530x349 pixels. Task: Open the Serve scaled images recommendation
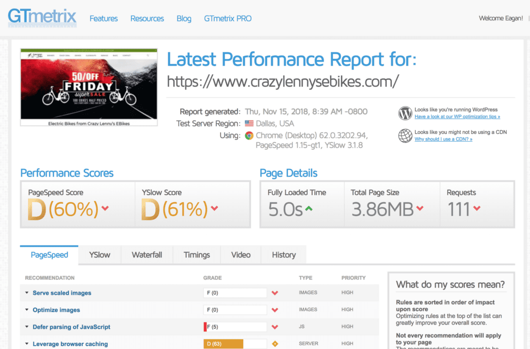click(x=62, y=293)
